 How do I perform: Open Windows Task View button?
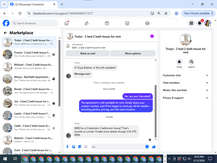(x=15, y=159)
